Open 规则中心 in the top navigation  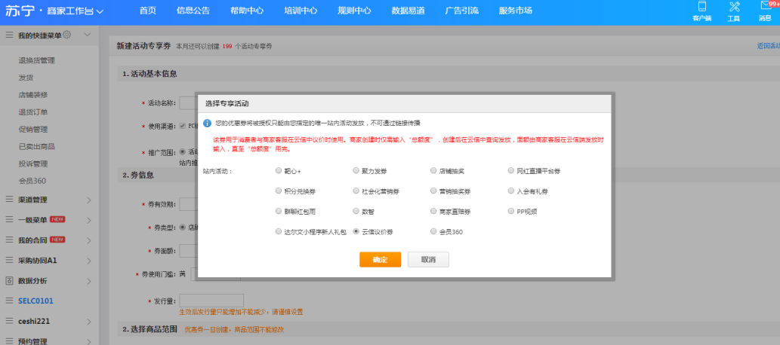tap(354, 11)
